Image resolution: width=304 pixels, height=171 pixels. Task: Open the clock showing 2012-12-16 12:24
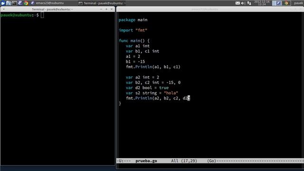(x=262, y=3)
